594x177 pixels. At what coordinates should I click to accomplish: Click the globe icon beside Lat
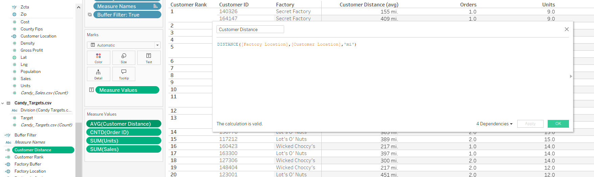click(14, 57)
